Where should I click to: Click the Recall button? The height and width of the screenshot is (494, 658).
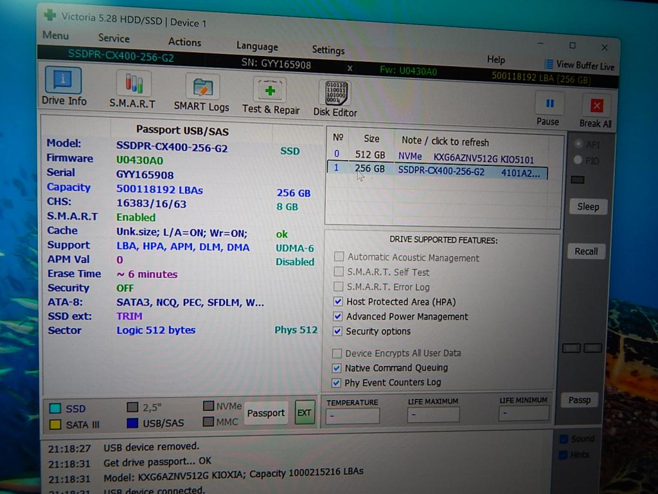tap(585, 252)
